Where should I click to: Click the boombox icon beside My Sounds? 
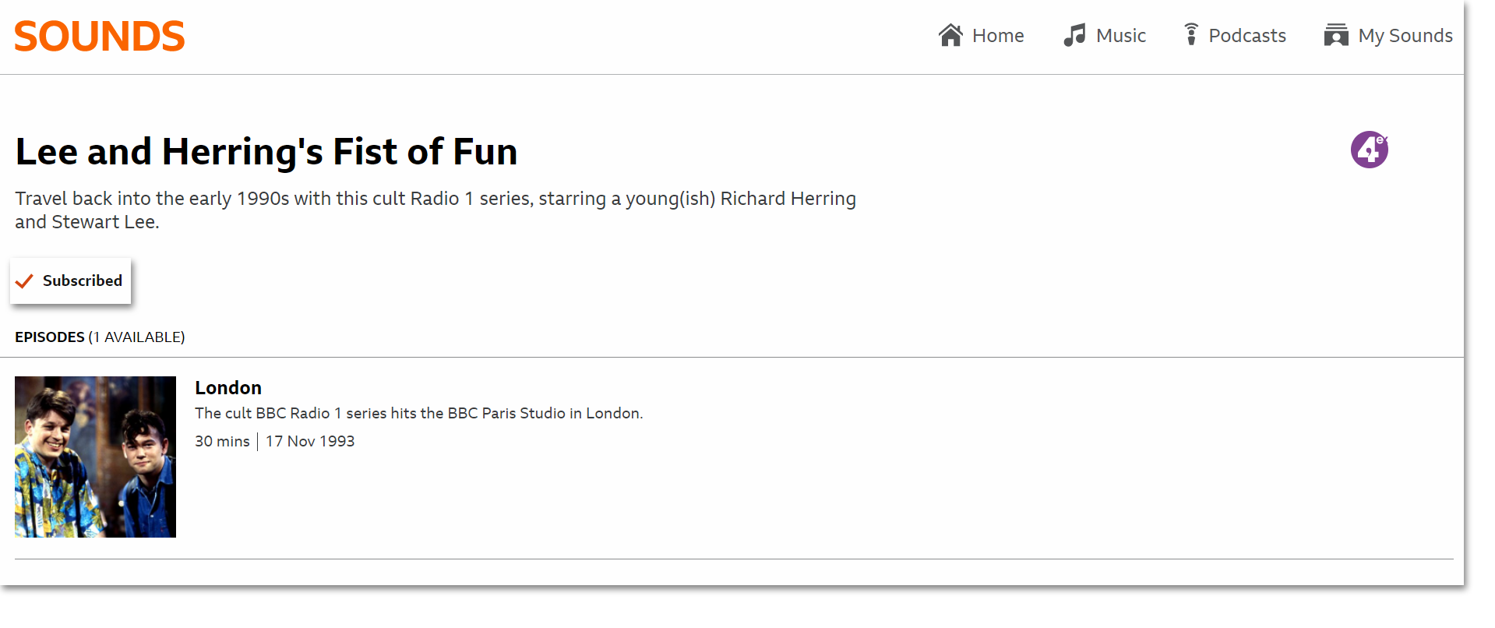pyautogui.click(x=1335, y=34)
